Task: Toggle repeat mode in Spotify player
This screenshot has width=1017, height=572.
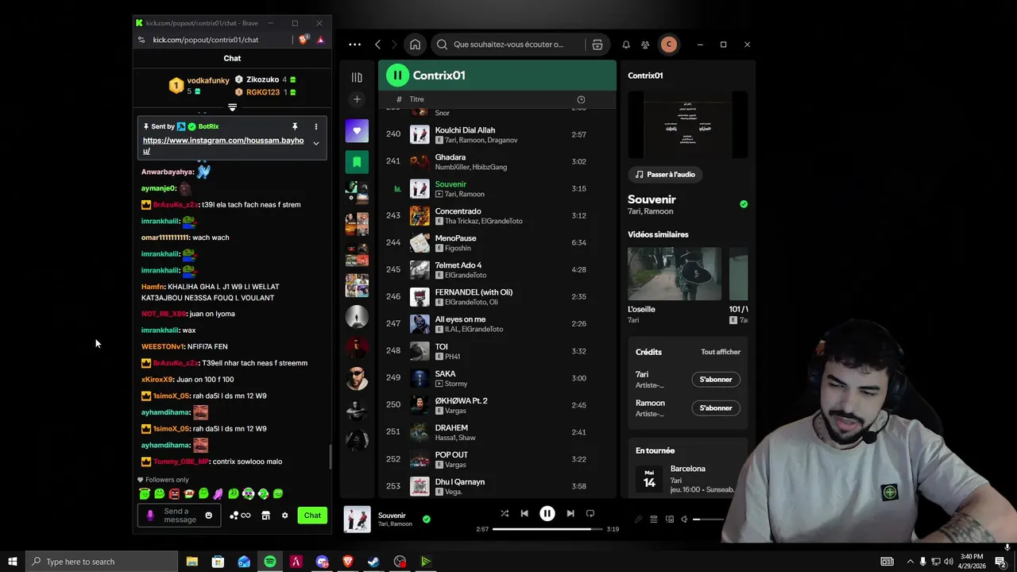Action: [x=590, y=513]
